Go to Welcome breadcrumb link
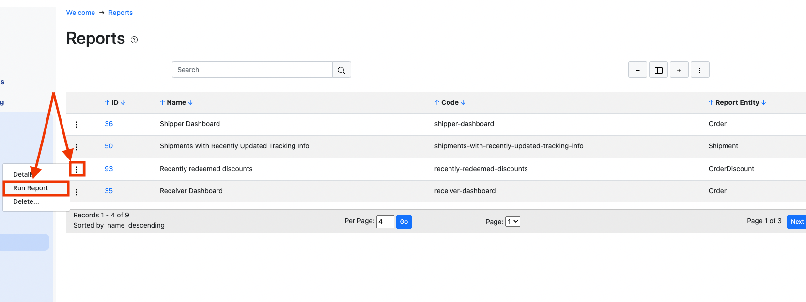Viewport: 806px width, 302px height. click(x=80, y=13)
